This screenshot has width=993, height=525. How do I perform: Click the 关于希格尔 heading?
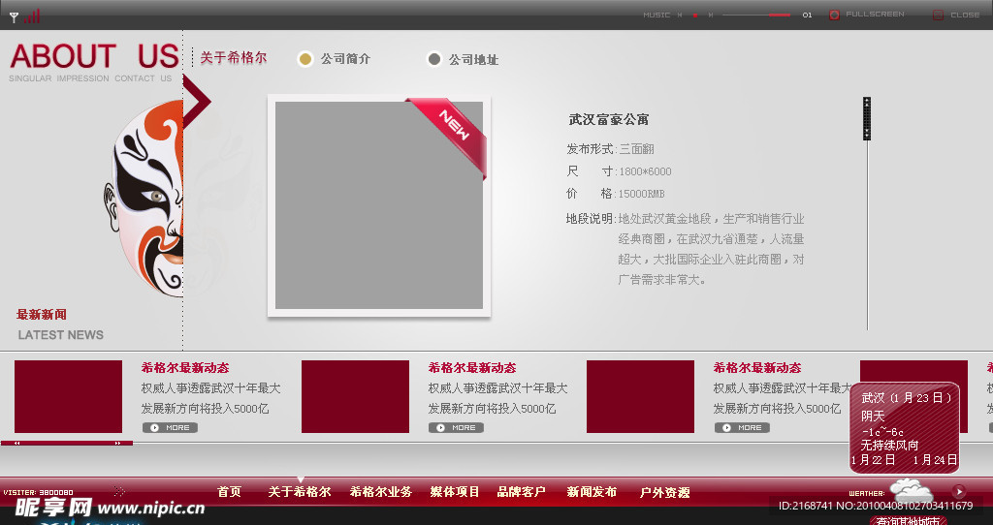pyautogui.click(x=233, y=57)
